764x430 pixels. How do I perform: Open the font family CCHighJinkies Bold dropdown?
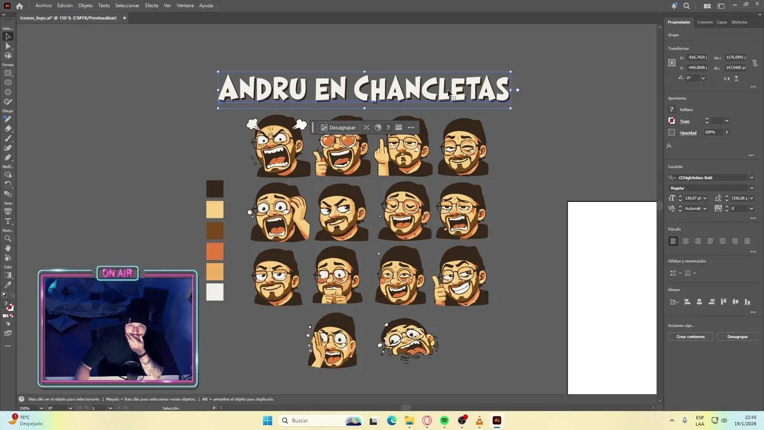point(751,177)
